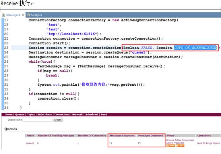
Task: Open the Queues menu item
Action: point(20,114)
